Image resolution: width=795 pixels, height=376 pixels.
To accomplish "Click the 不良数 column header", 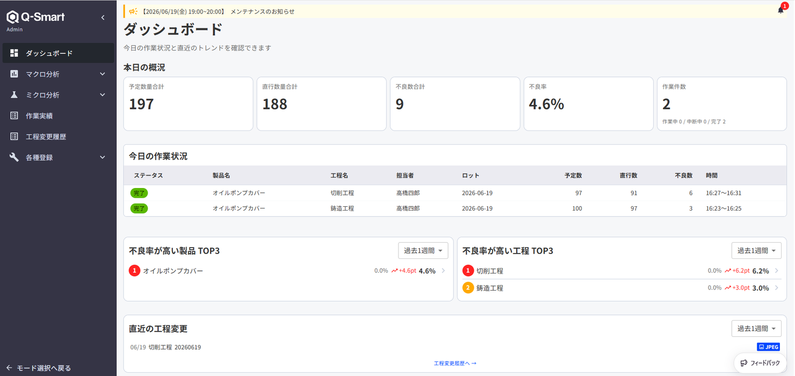I will point(684,176).
